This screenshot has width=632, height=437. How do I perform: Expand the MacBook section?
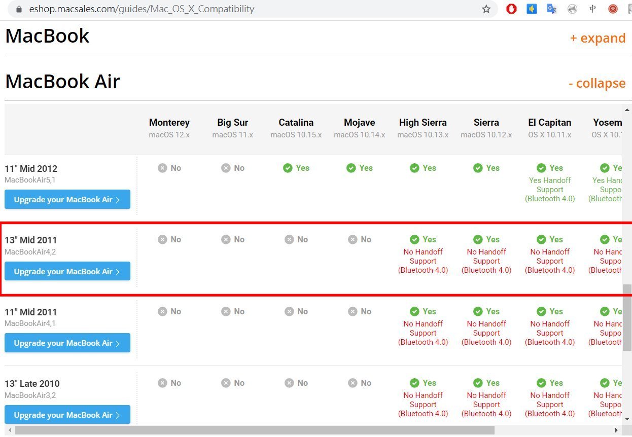pyautogui.click(x=598, y=38)
